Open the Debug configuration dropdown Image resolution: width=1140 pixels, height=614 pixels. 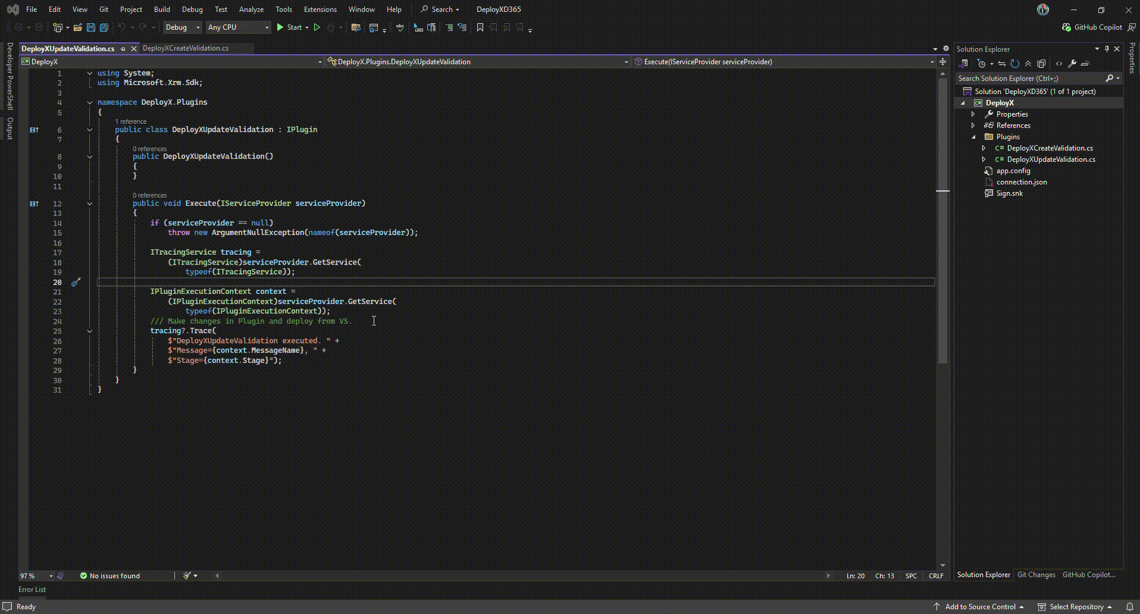[x=183, y=27]
